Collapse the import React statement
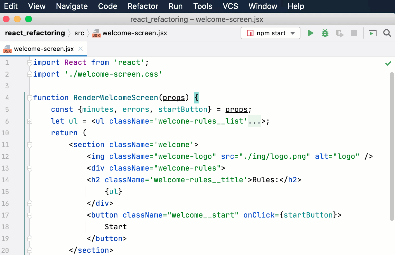 coord(29,62)
